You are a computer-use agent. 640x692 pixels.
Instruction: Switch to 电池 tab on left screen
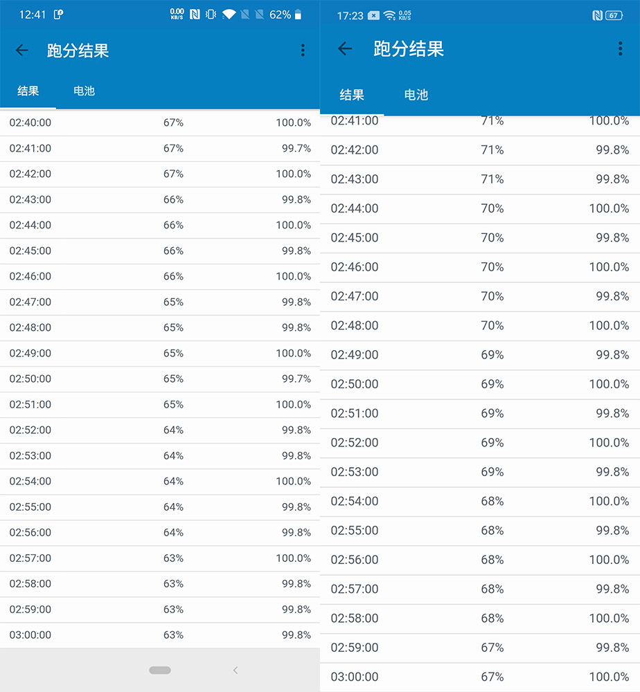pyautogui.click(x=84, y=91)
